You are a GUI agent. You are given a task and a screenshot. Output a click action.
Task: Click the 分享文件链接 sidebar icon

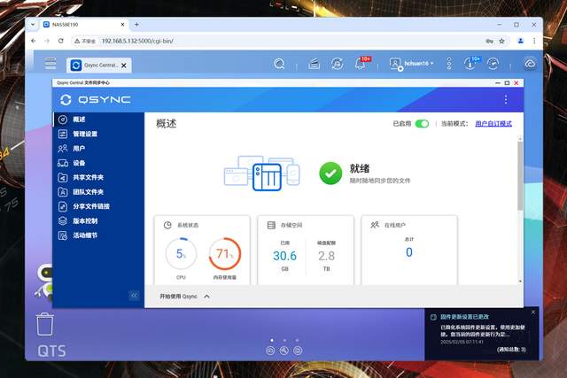(x=63, y=206)
